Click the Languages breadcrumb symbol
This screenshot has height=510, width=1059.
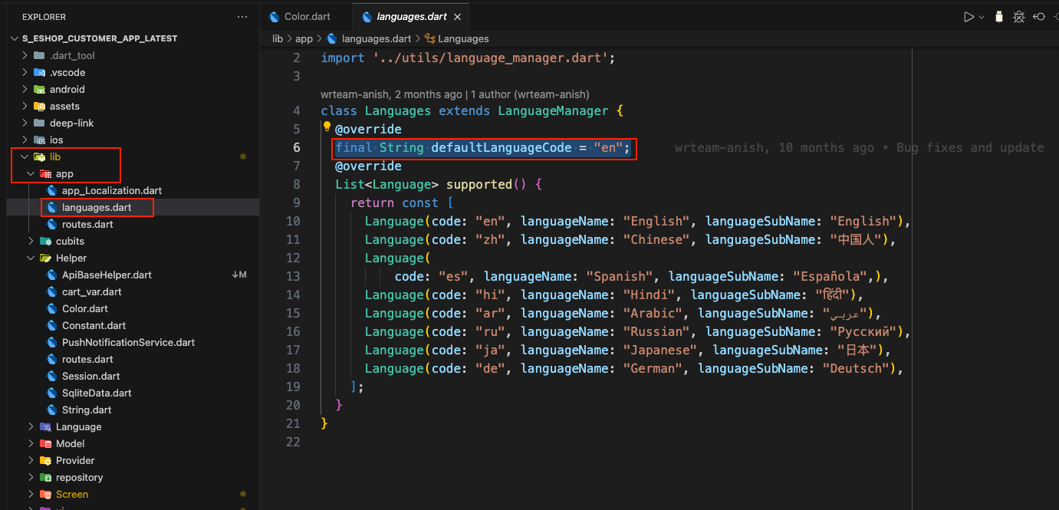[463, 38]
